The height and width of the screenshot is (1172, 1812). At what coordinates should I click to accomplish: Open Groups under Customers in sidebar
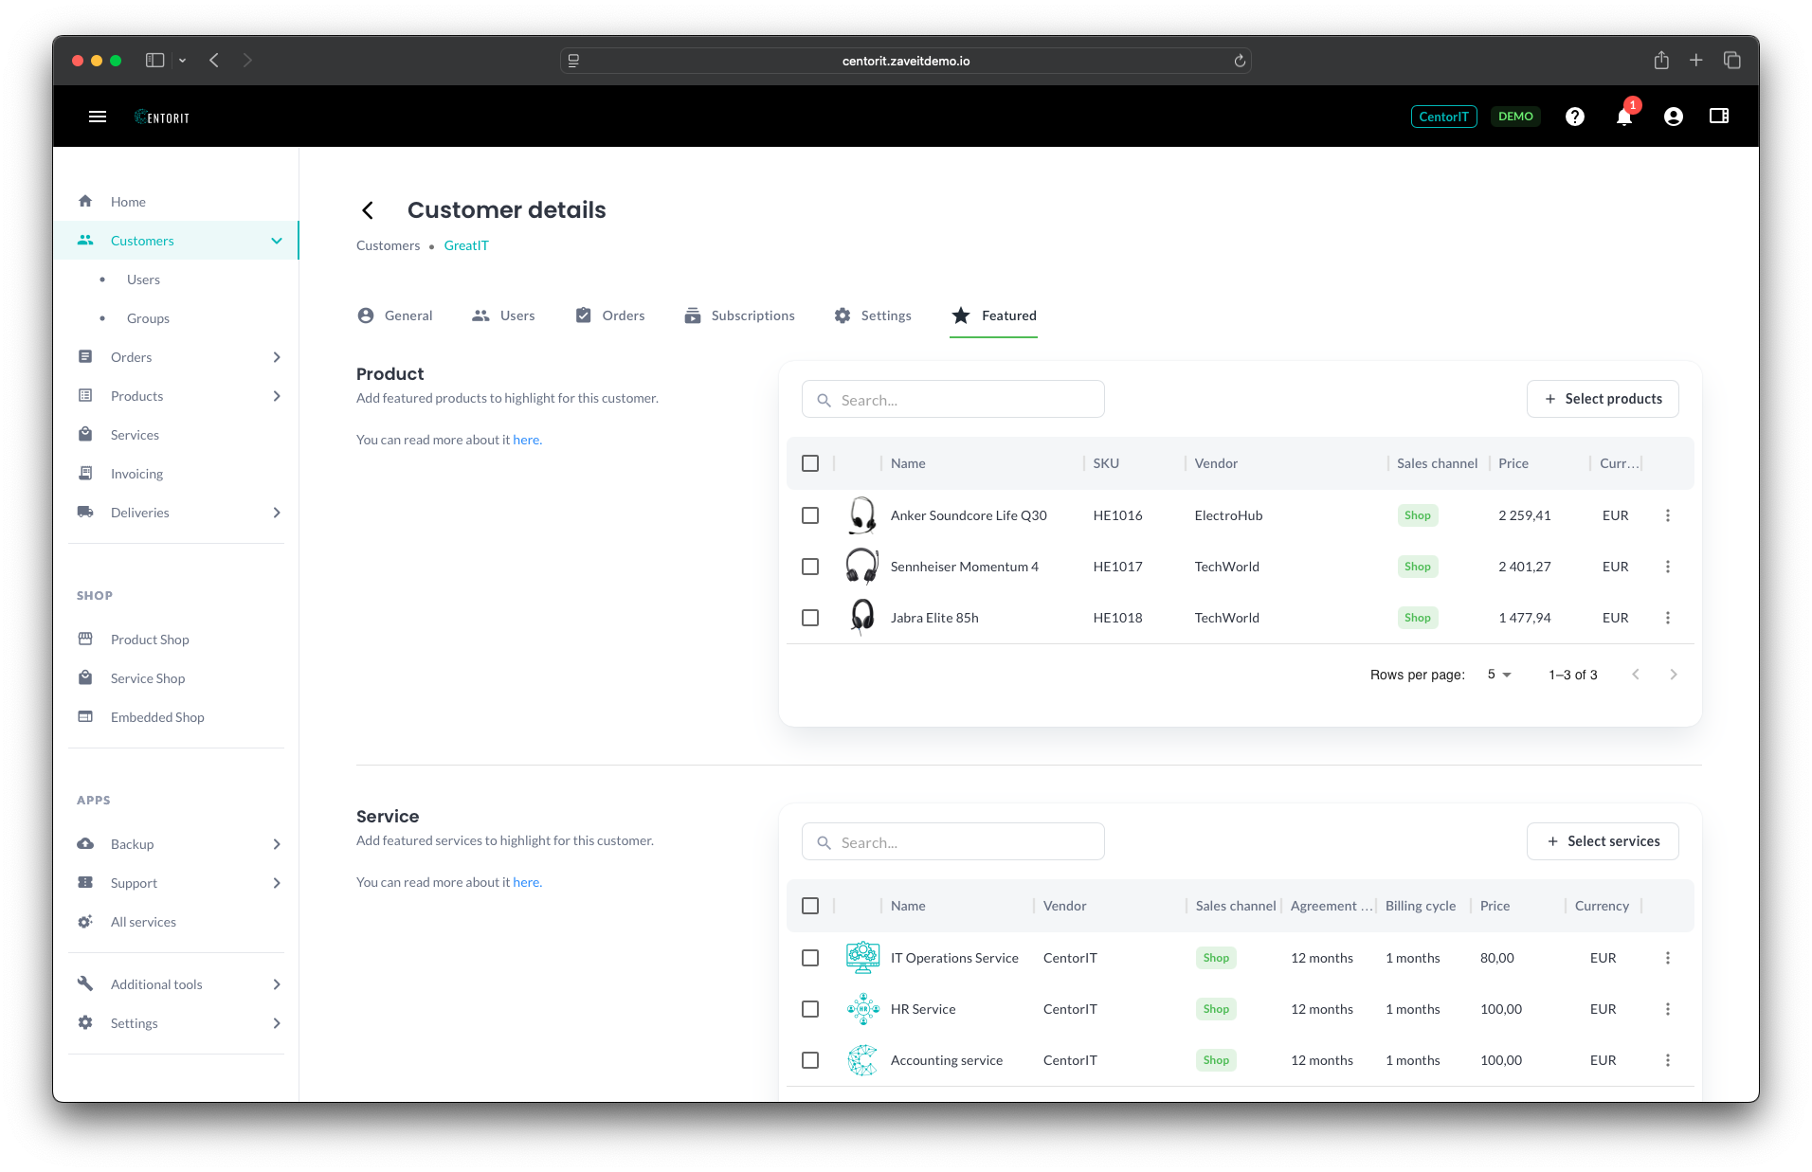pyautogui.click(x=148, y=318)
